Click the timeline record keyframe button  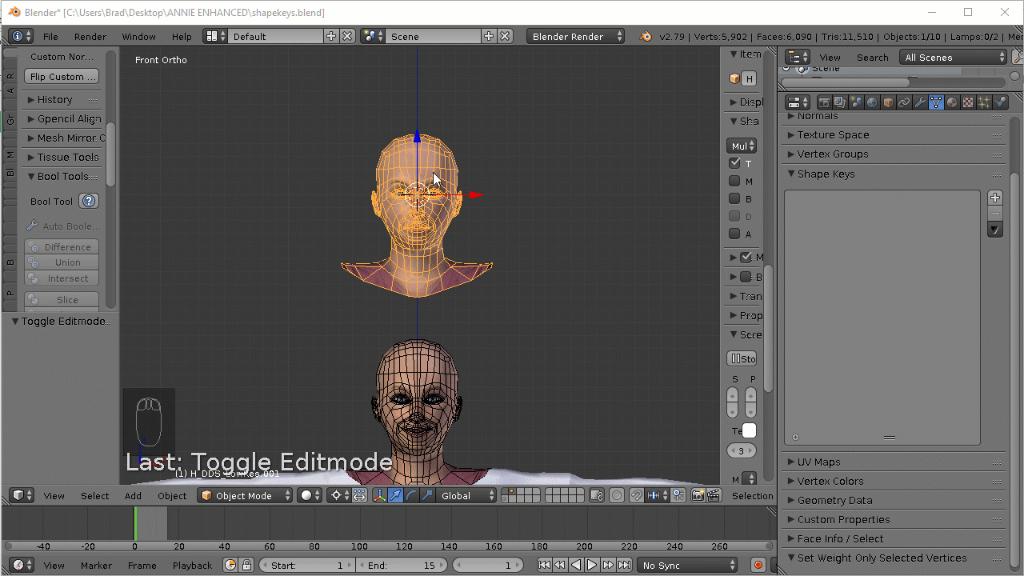[758, 565]
